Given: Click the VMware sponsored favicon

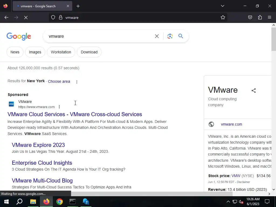Looking at the screenshot, I should [x=11, y=104].
